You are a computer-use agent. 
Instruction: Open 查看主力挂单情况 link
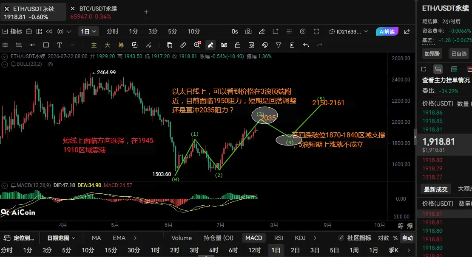point(446,80)
